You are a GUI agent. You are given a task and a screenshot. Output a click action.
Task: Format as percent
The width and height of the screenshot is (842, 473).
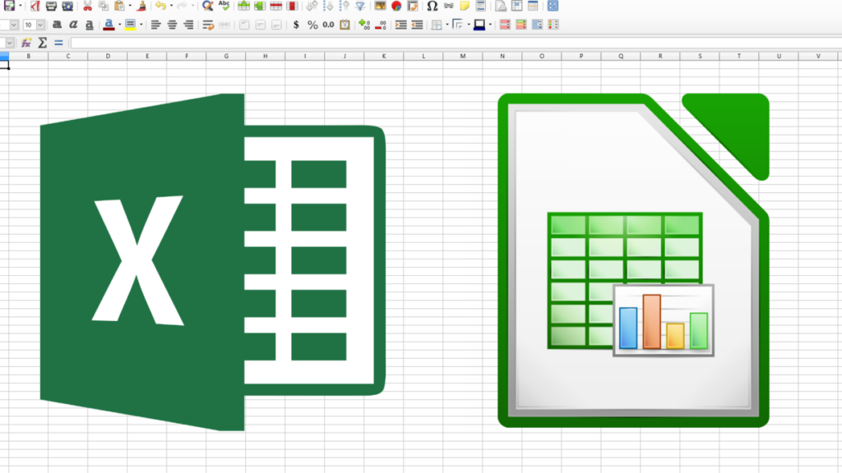(x=312, y=25)
